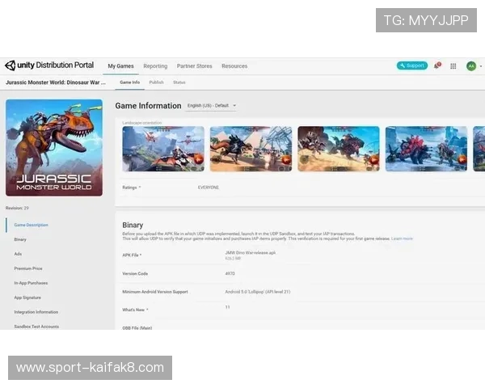Open App Signature section in sidebar
This screenshot has height=388, width=485.
(27, 297)
